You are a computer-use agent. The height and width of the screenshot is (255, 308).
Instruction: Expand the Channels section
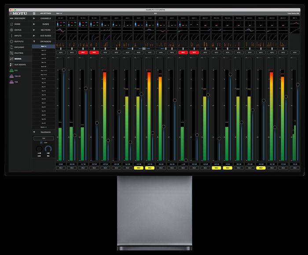(x=34, y=18)
